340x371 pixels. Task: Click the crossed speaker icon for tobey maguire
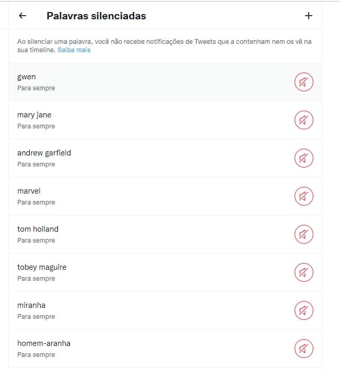coord(304,272)
